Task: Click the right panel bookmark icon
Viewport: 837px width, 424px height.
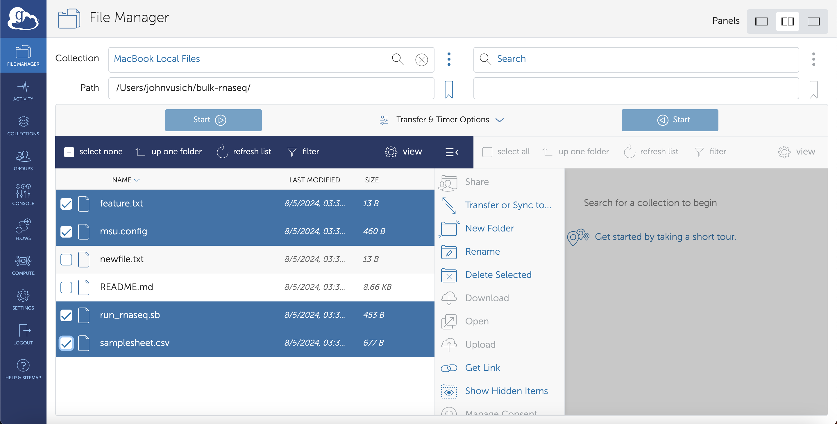Action: (x=813, y=89)
